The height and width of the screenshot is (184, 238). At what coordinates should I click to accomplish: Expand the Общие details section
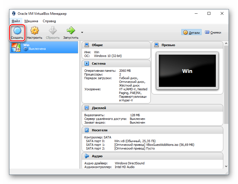[x=97, y=45]
